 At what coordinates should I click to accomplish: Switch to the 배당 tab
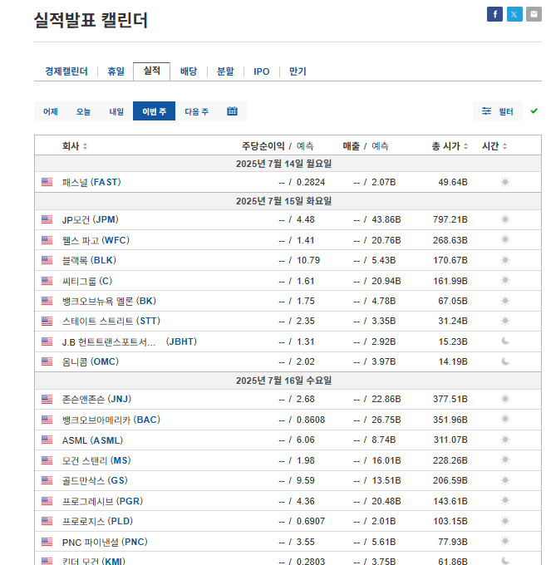[x=189, y=71]
